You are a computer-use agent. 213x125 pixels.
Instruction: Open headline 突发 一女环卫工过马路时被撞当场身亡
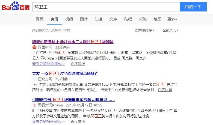pyautogui.click(x=65, y=73)
